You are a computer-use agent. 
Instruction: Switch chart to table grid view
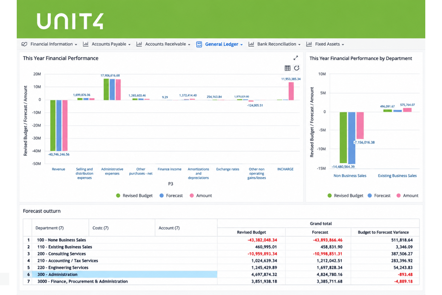[x=288, y=68]
